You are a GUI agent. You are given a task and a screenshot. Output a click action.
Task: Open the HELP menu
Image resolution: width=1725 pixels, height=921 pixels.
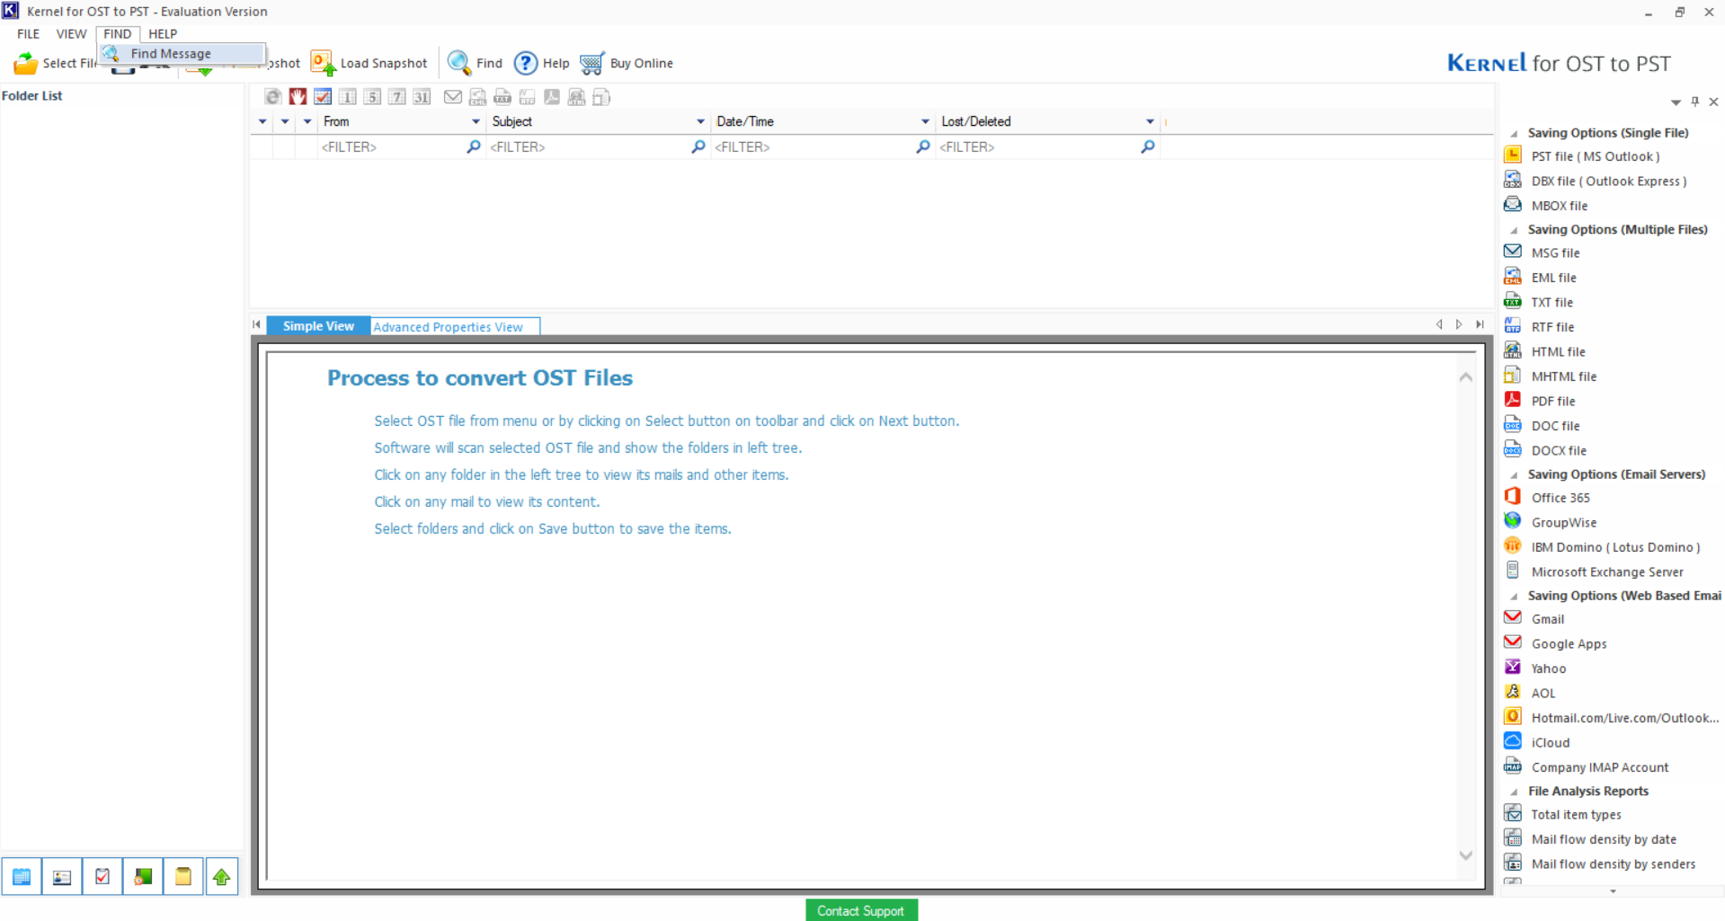pyautogui.click(x=163, y=34)
